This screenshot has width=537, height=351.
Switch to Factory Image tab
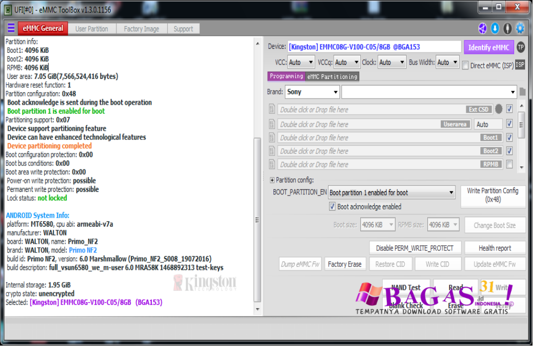click(142, 30)
